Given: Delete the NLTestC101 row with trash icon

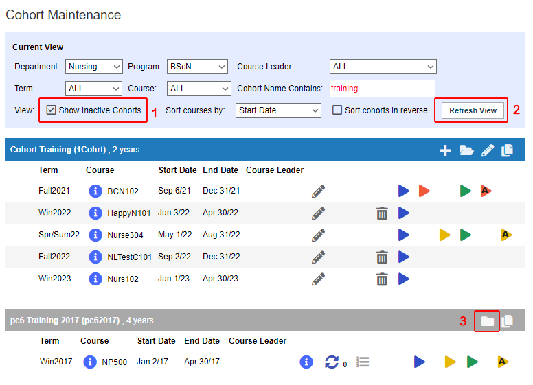Looking at the screenshot, I should pos(382,257).
